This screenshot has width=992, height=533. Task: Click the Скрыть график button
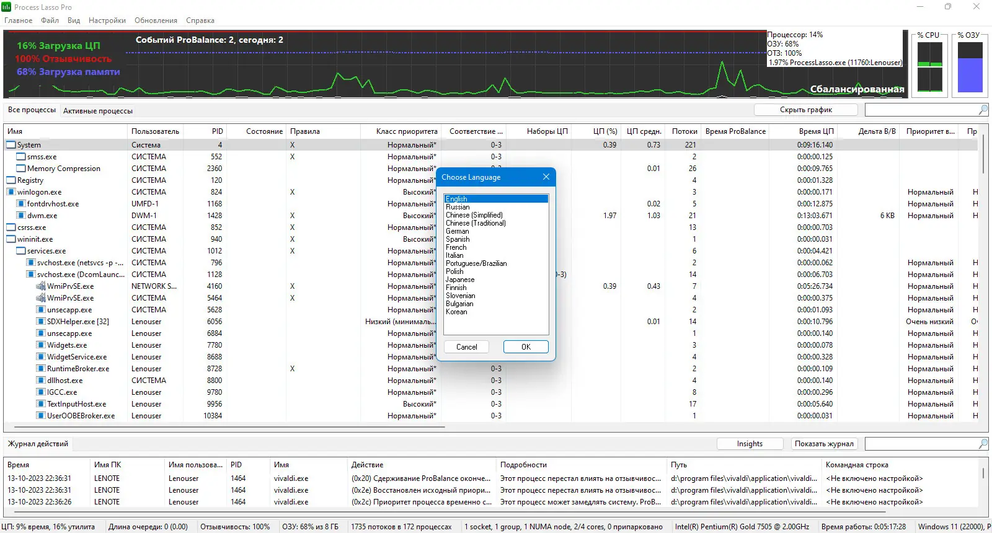806,110
